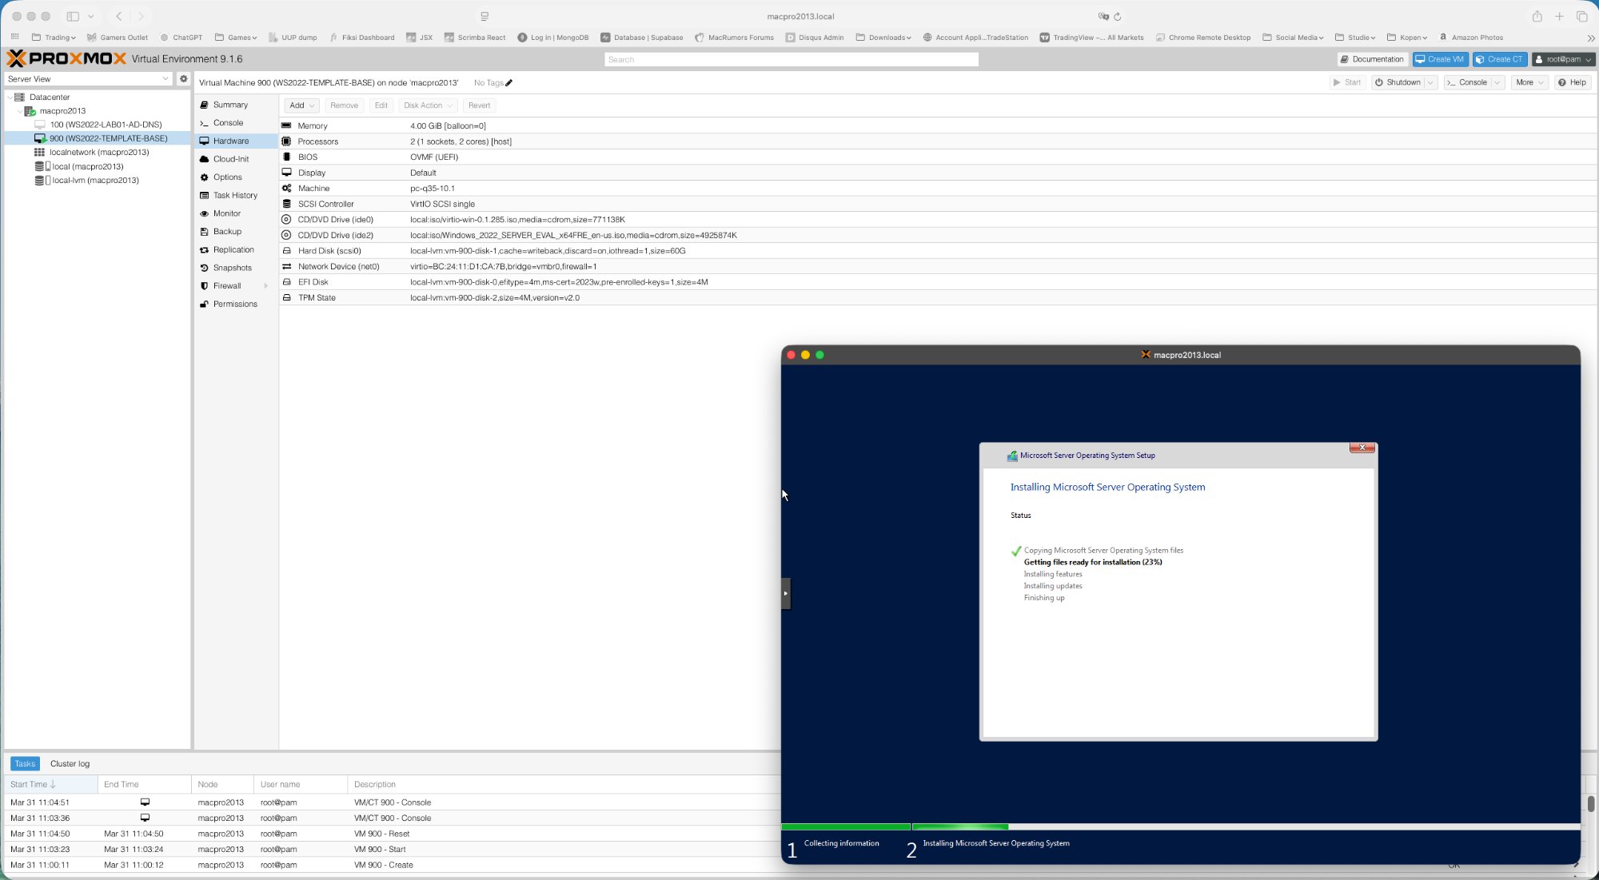1599x880 pixels.
Task: Open the Monitor panel
Action: point(225,213)
